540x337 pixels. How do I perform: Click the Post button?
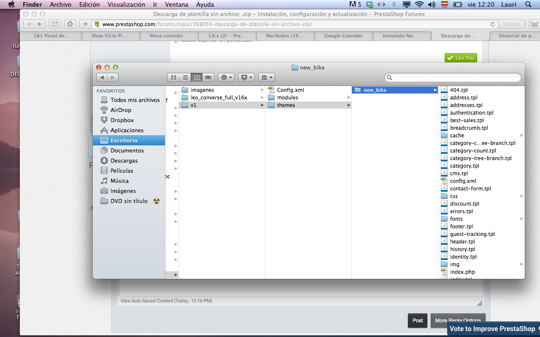click(418, 321)
